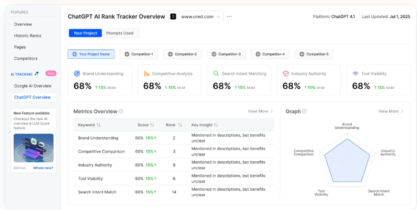Click the Search Intent Match table row keyword
Image resolution: width=417 pixels, height=210 pixels.
97,192
